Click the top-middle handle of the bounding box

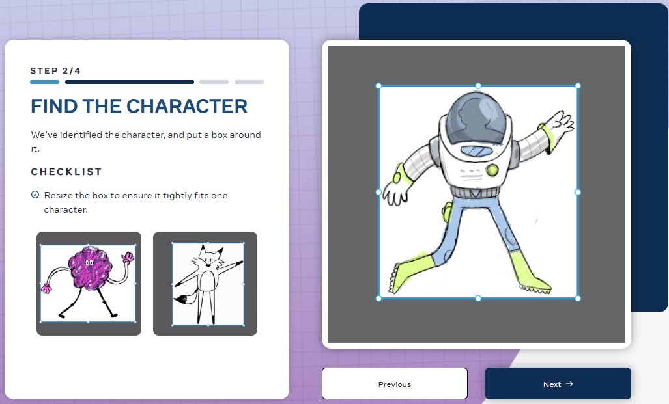478,86
